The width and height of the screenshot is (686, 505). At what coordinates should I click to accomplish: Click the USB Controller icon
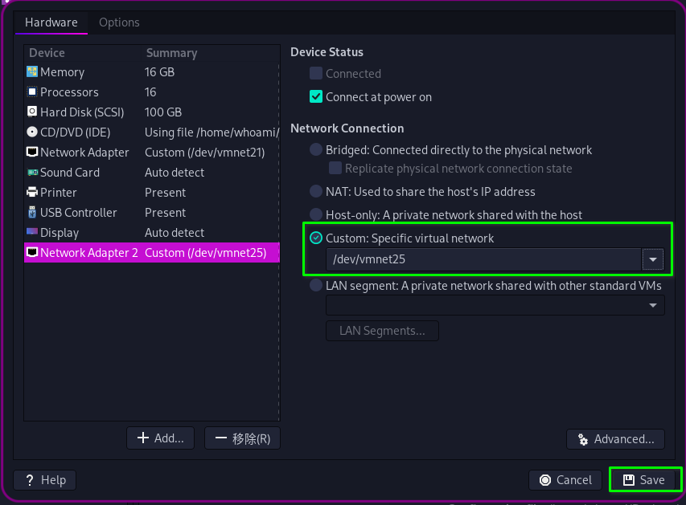(x=32, y=213)
